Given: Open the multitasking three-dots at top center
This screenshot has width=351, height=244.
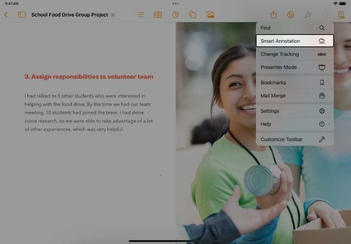Looking at the screenshot, I should [175, 3].
